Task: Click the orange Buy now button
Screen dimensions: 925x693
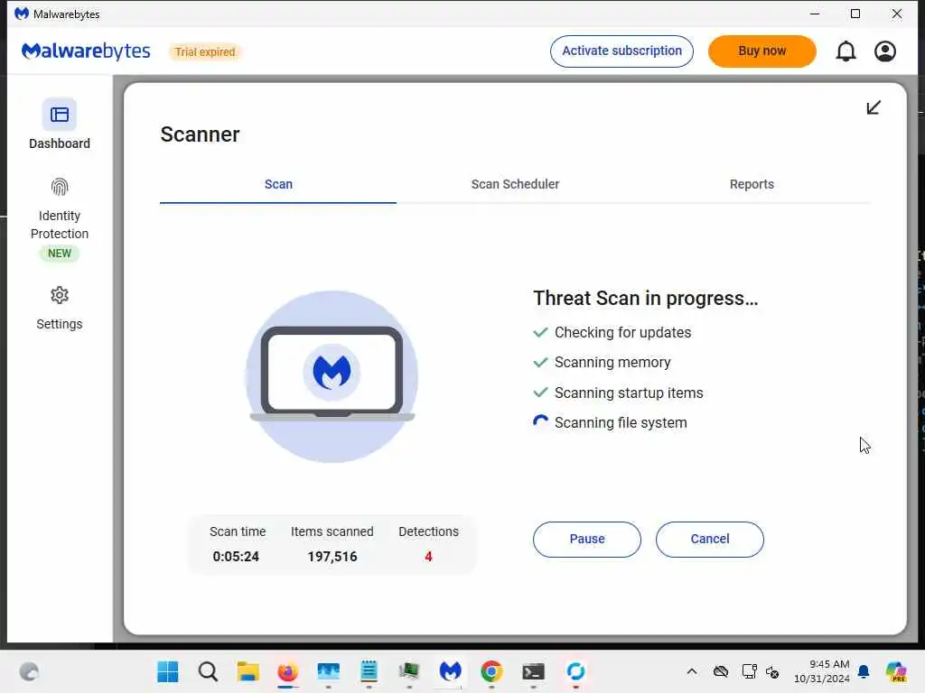Action: (x=761, y=51)
